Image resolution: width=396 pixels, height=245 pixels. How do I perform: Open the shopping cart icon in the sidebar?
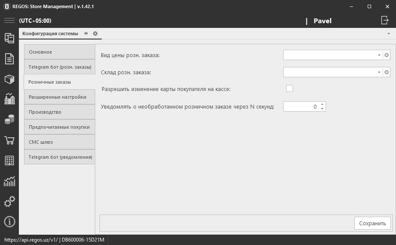pos(9,140)
